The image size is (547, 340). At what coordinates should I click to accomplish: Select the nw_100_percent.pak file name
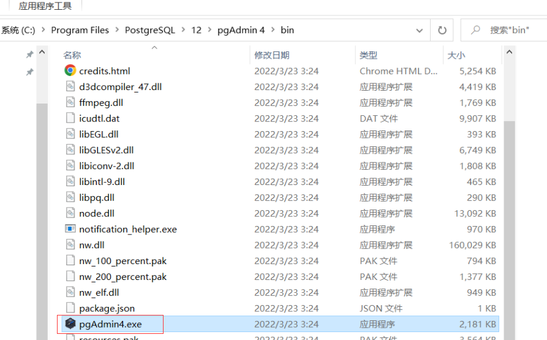123,261
